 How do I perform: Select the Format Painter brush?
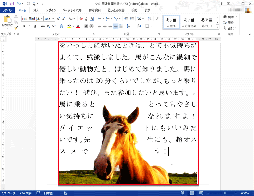point(16,28)
